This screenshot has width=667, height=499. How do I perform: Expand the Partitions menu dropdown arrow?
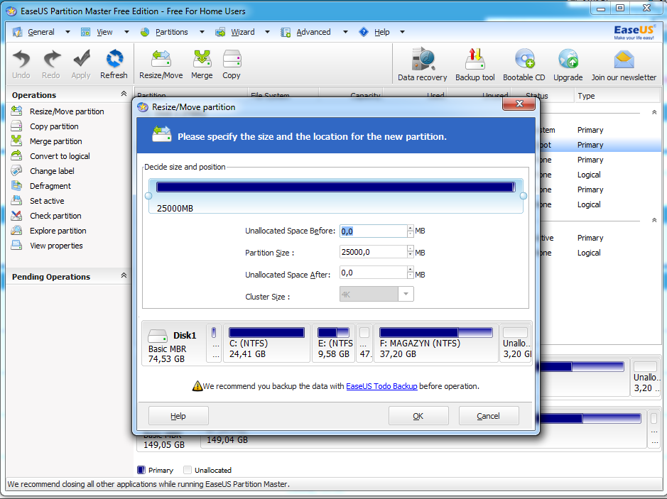click(x=202, y=32)
